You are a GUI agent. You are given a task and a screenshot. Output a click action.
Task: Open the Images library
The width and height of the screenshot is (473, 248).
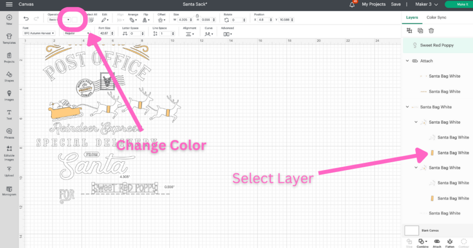[9, 93]
